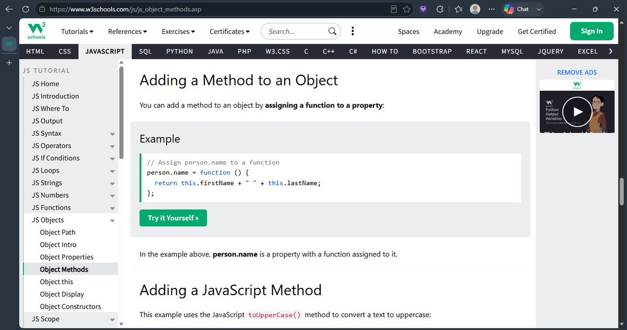Reload the page with refresh icon
This screenshot has height=330, width=627.
pos(26,9)
